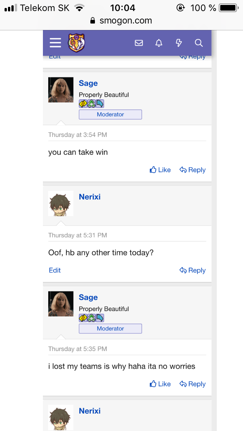
Task: Open Sage's profile from the first post username
Action: click(x=88, y=83)
